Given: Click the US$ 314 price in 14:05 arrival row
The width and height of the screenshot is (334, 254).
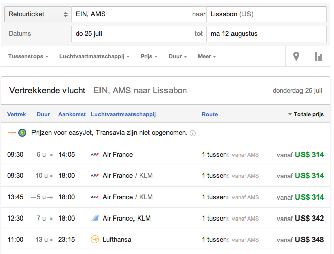Looking at the screenshot, I should (x=309, y=155).
